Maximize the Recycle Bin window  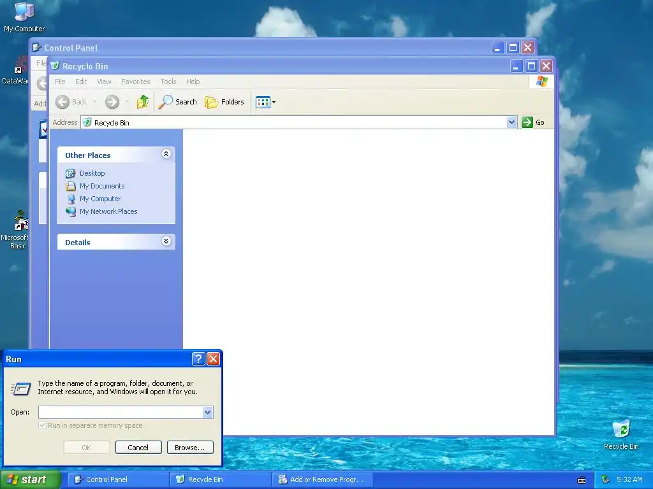point(531,66)
